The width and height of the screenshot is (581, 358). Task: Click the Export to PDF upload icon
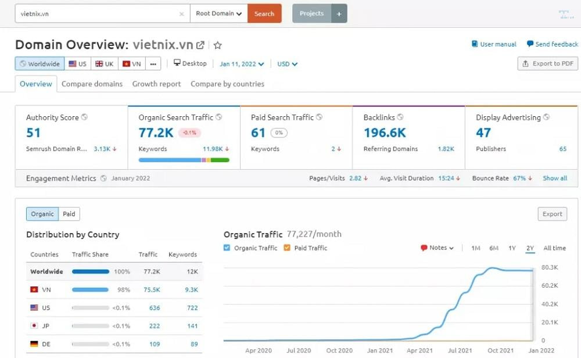pyautogui.click(x=525, y=64)
